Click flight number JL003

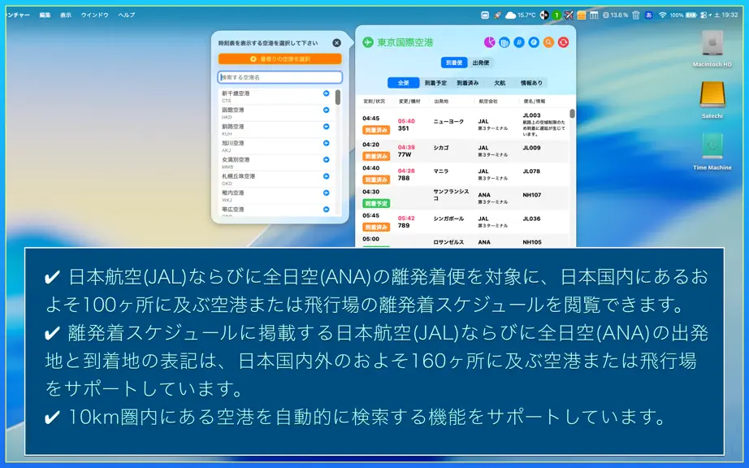(x=531, y=115)
